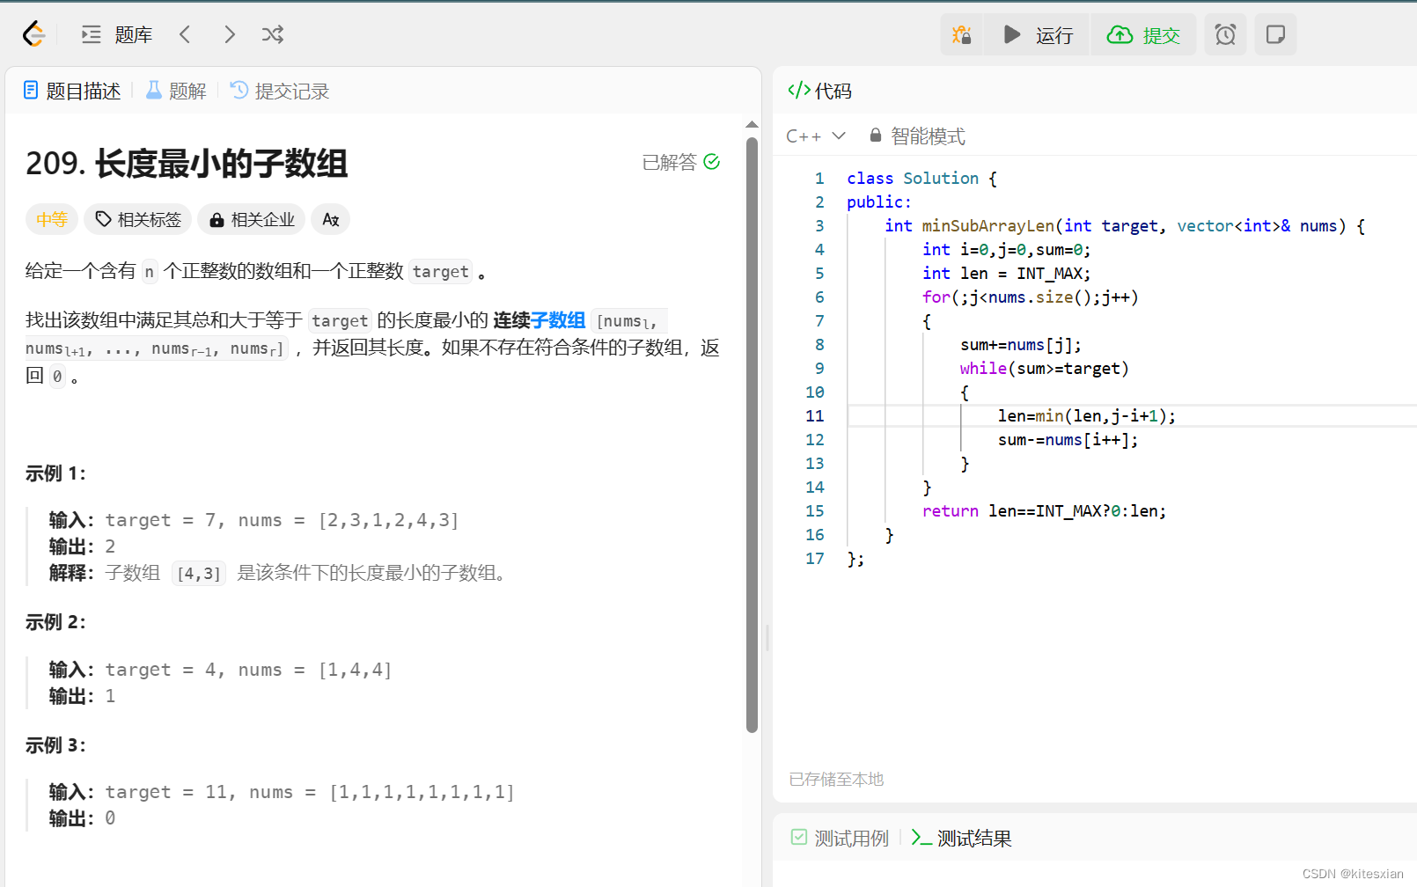
Task: Go to the next problem with right arrow
Action: (229, 33)
